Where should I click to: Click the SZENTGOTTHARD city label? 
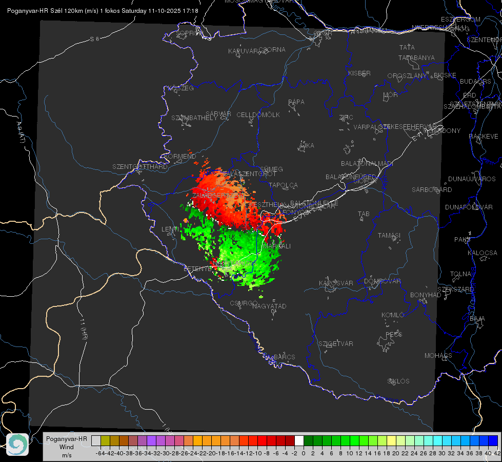point(140,167)
